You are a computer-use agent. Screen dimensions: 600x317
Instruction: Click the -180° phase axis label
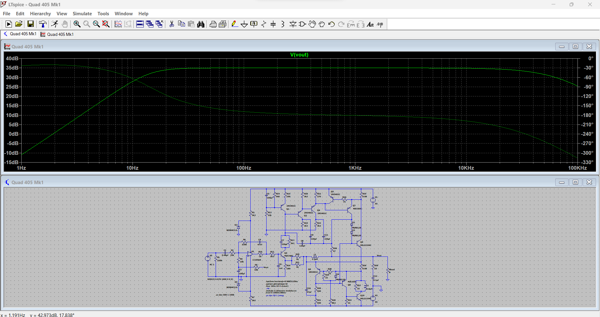click(587, 115)
